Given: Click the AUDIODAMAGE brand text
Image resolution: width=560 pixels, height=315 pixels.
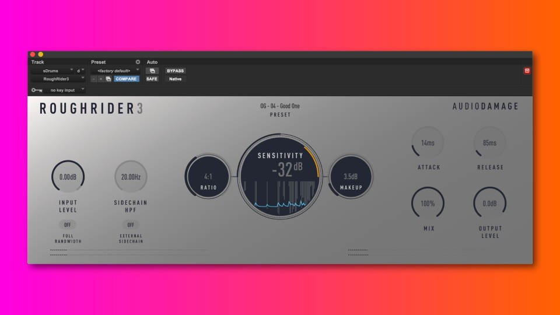Looking at the screenshot, I should (x=485, y=106).
